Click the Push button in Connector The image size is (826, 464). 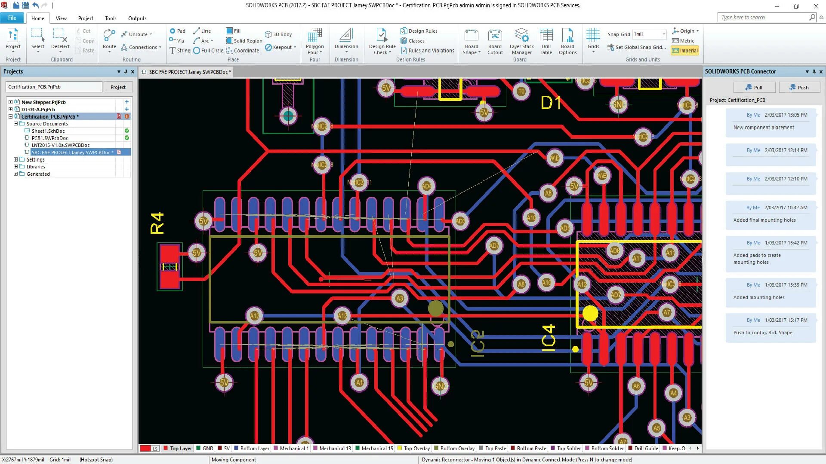(799, 88)
